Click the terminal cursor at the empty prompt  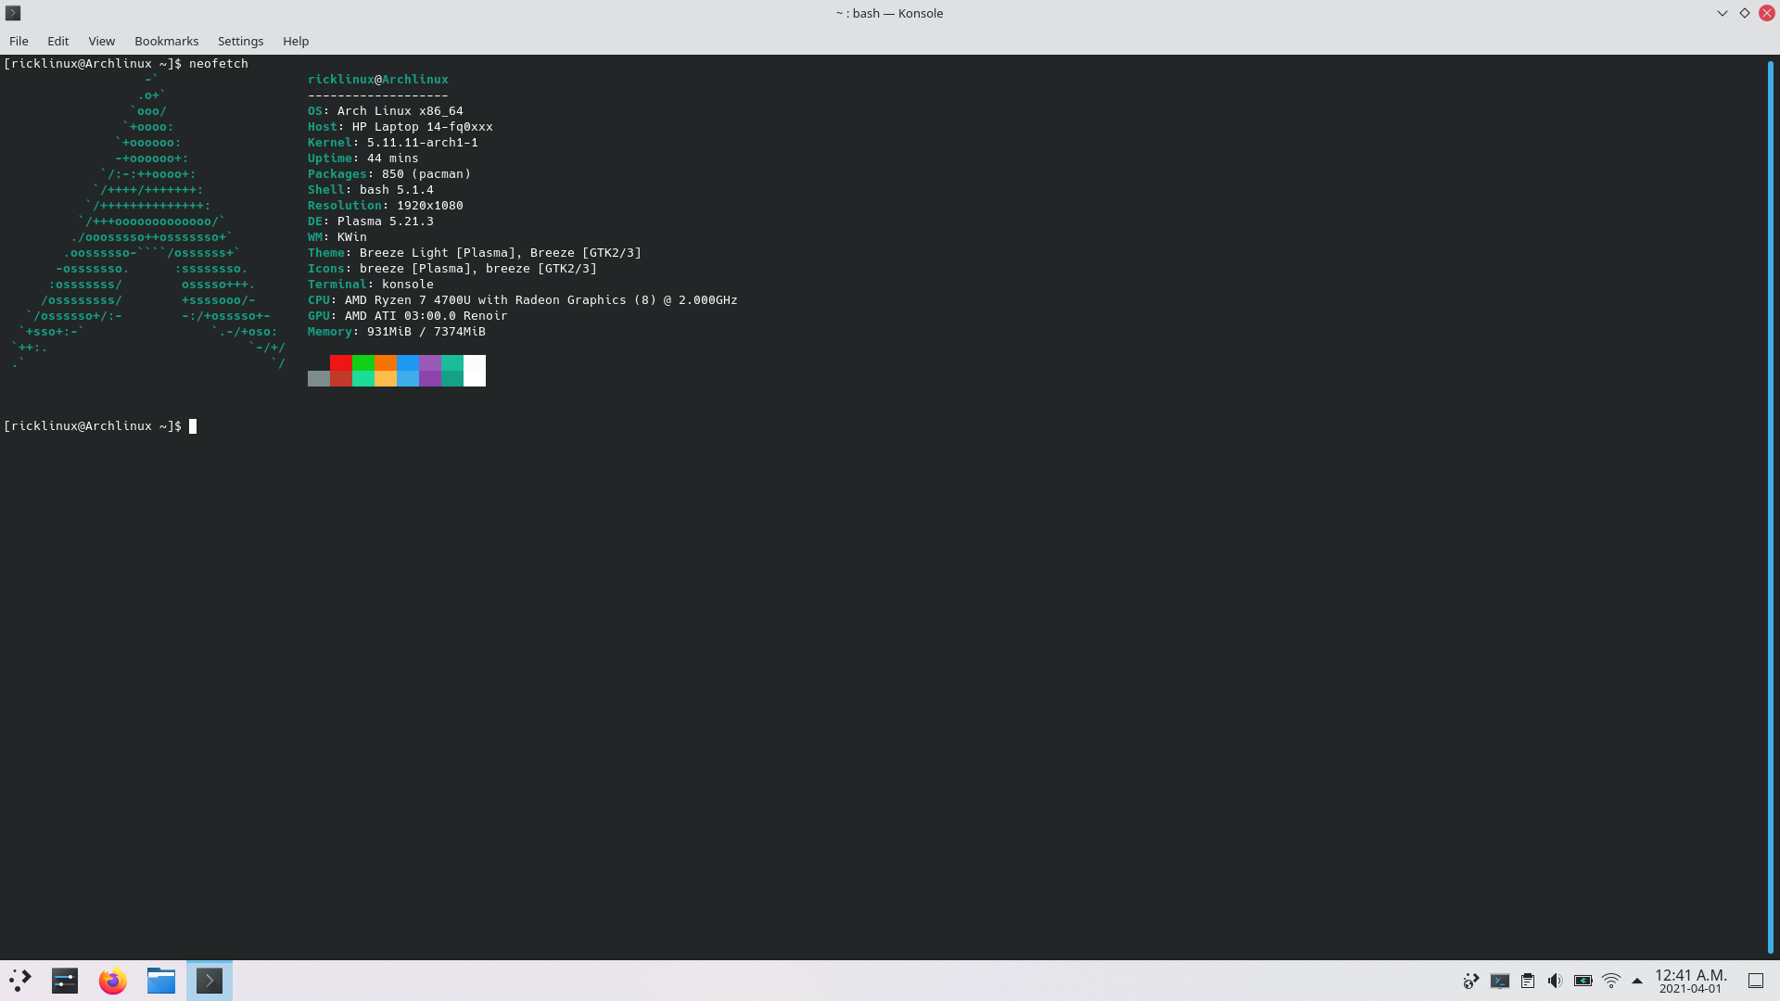coord(193,426)
